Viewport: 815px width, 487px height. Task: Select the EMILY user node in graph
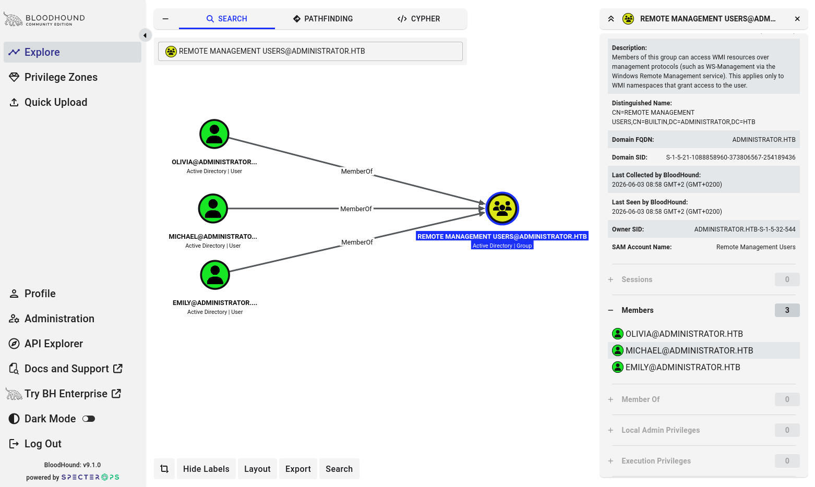pyautogui.click(x=215, y=275)
